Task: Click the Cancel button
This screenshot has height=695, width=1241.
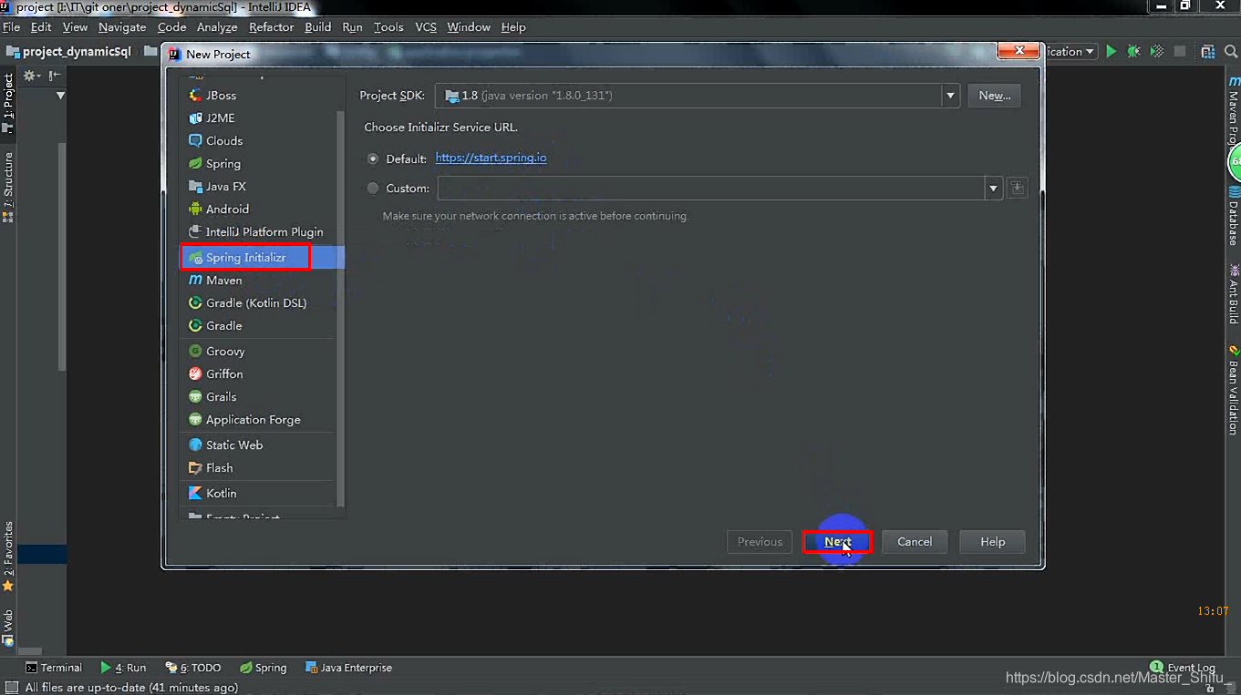Action: pos(915,542)
